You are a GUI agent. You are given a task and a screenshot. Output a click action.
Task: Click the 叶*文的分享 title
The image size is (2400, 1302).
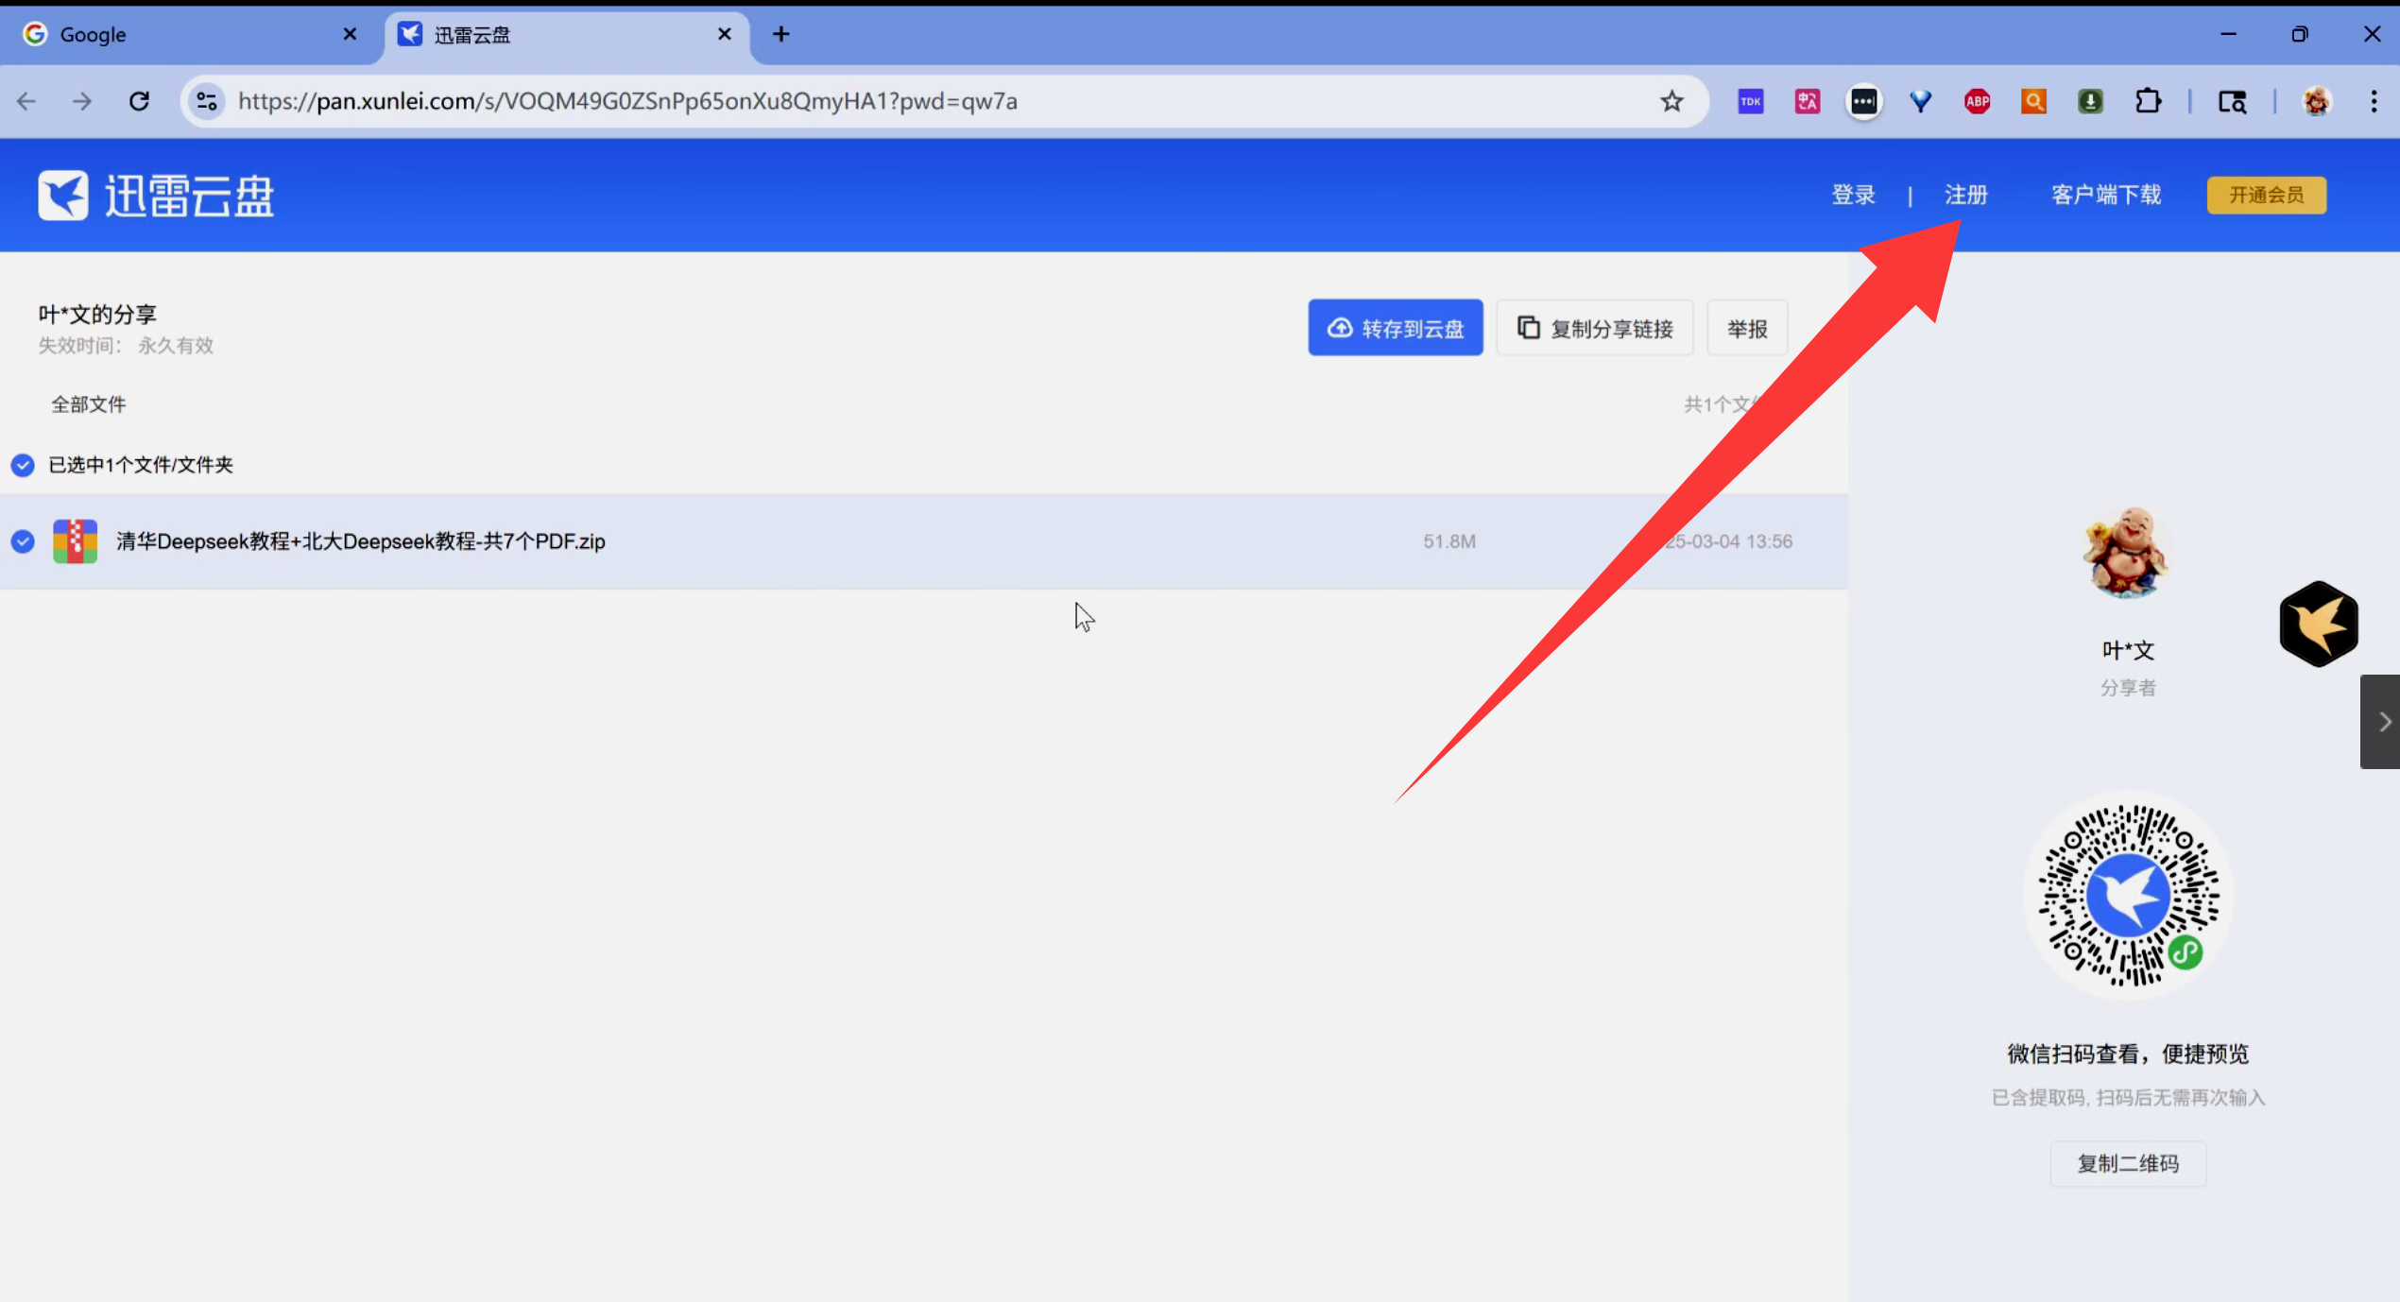click(x=97, y=314)
